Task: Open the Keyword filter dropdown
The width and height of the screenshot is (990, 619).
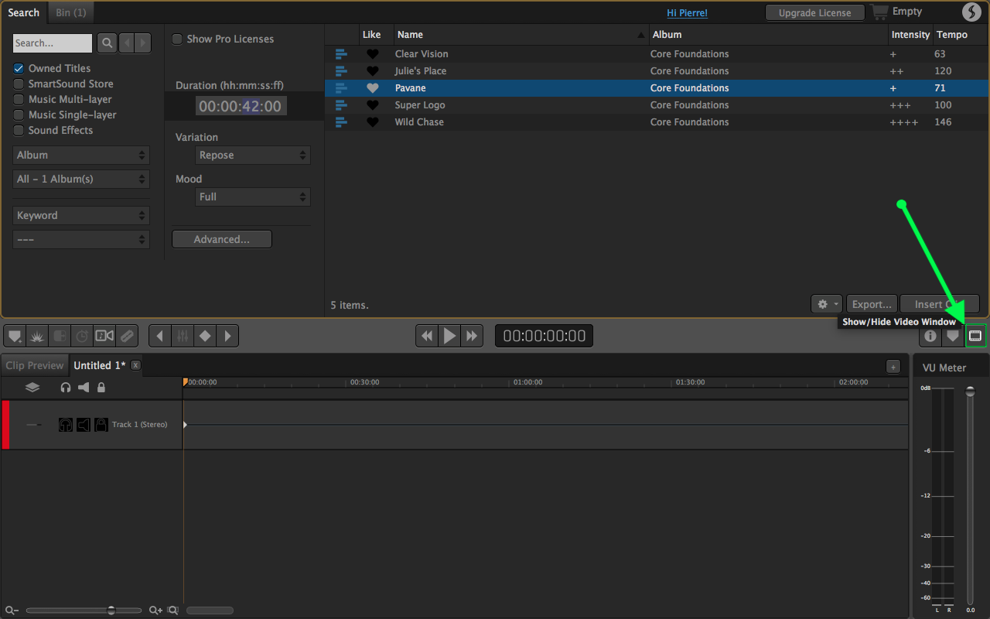Action: click(x=81, y=215)
